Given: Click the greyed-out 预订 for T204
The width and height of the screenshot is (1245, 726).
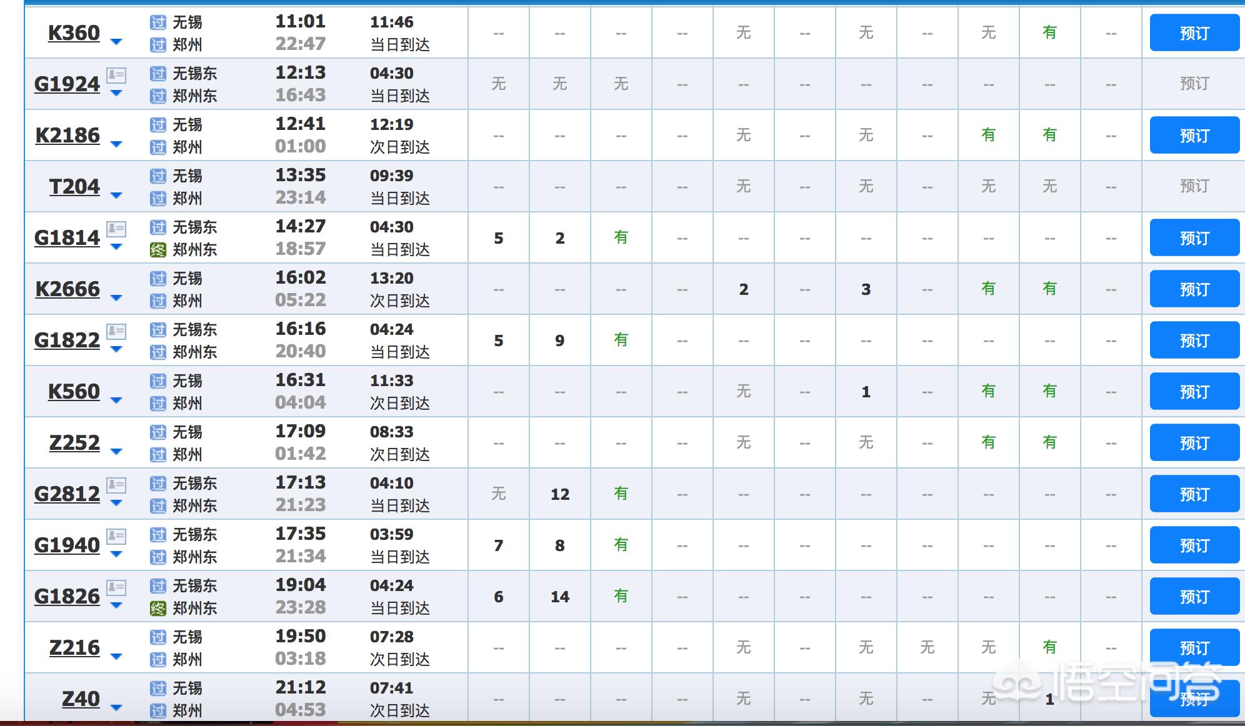Looking at the screenshot, I should pos(1194,186).
